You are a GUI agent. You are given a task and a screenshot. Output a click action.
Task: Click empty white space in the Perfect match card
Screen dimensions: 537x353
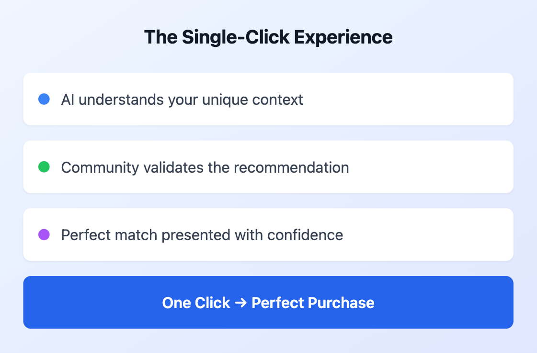coord(428,235)
